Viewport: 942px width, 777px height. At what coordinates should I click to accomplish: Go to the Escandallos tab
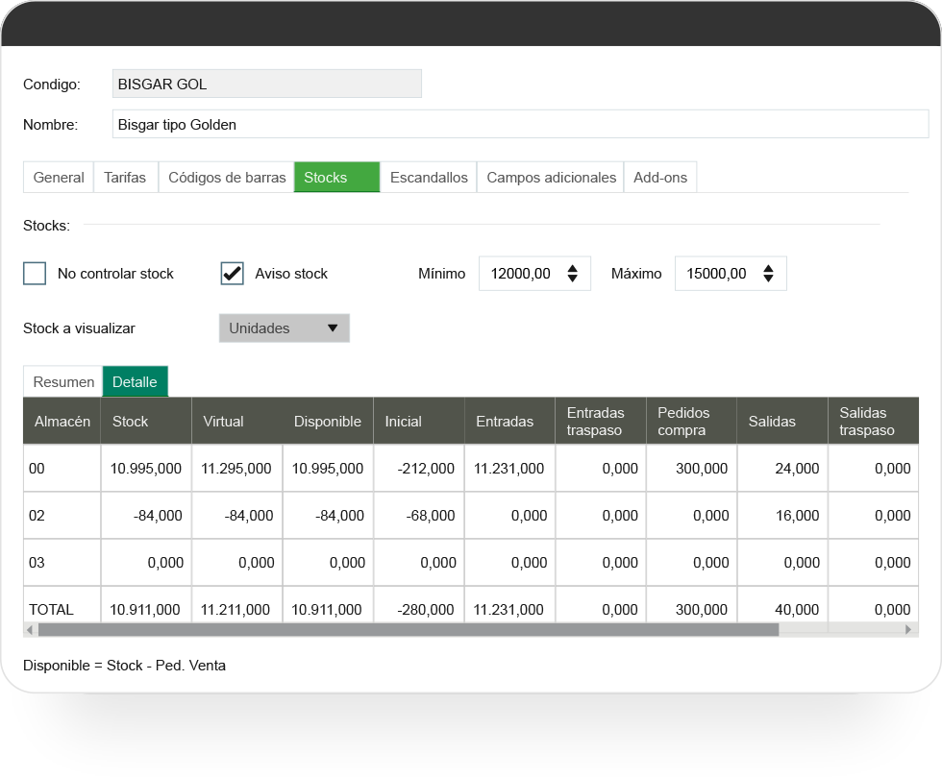429,178
